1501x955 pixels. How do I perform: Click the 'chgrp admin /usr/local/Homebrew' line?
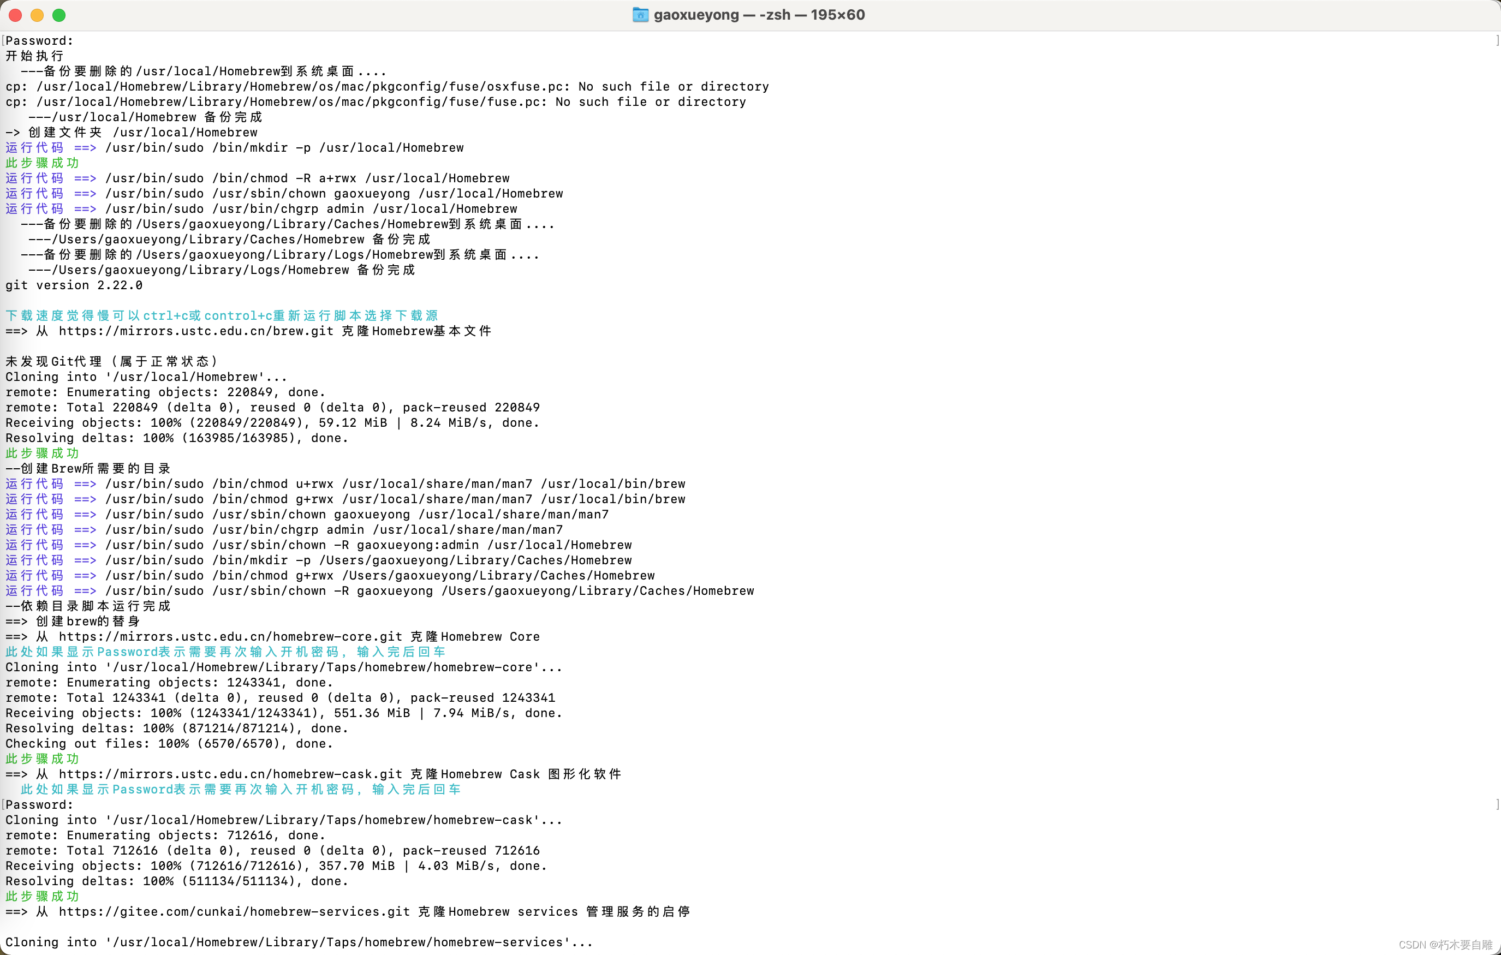click(261, 209)
